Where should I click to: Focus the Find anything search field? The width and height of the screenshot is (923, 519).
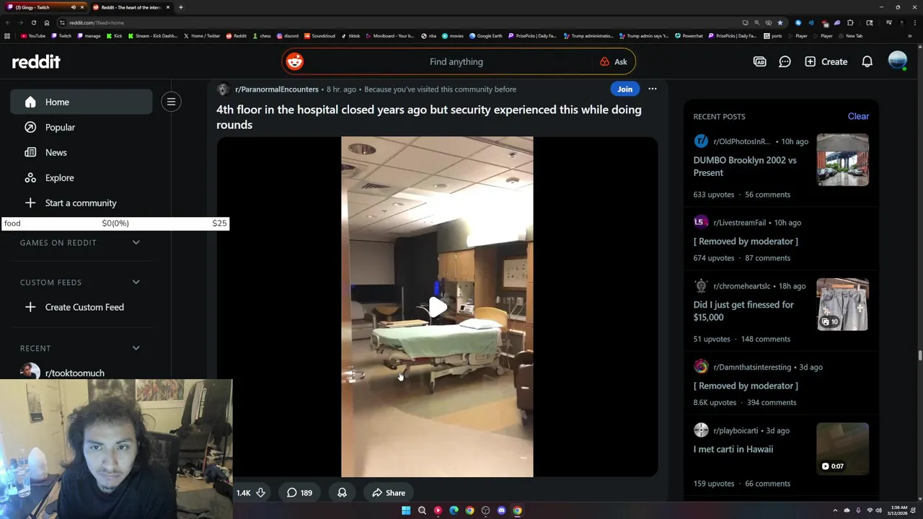point(456,62)
